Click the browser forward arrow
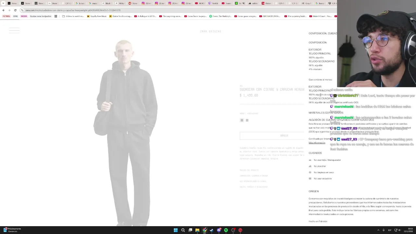 click(x=9, y=10)
